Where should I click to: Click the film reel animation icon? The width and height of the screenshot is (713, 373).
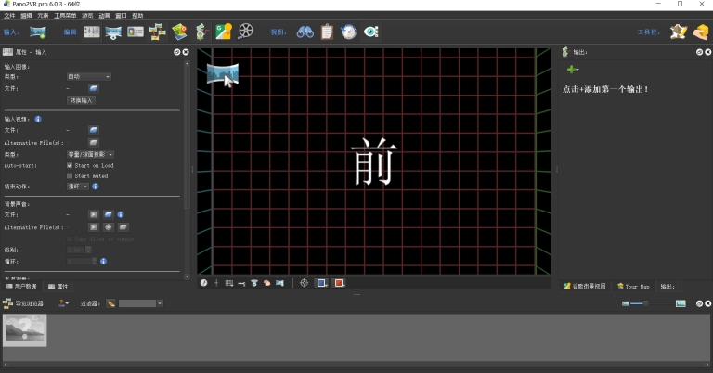(x=245, y=32)
